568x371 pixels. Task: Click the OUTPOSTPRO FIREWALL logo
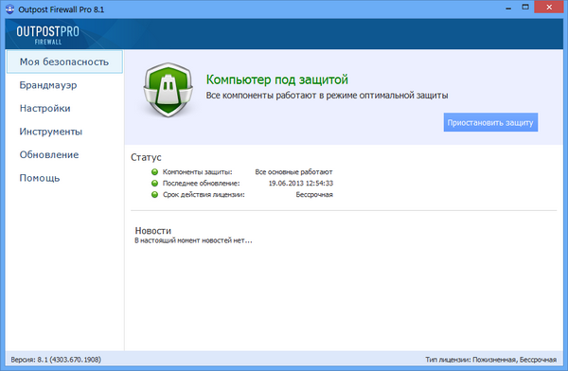click(48, 35)
